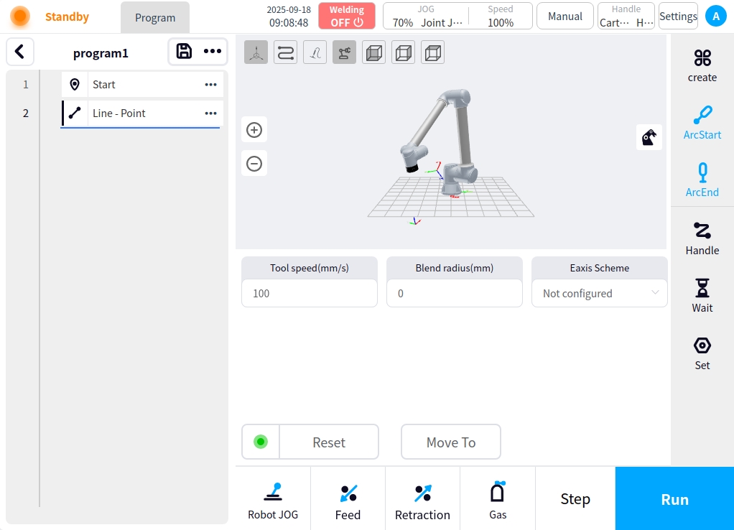Open options menu for Line - Point step
734x530 pixels.
(210, 113)
